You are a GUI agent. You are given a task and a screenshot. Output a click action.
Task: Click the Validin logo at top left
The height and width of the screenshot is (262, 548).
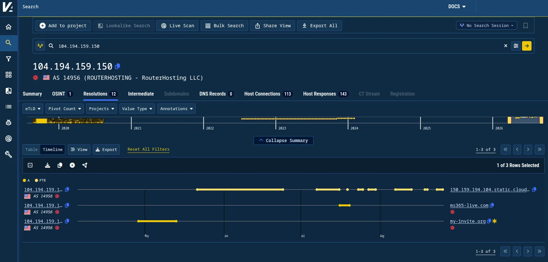[8, 7]
